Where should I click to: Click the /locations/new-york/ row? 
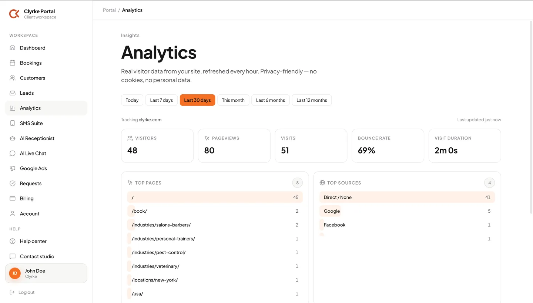tap(215, 280)
